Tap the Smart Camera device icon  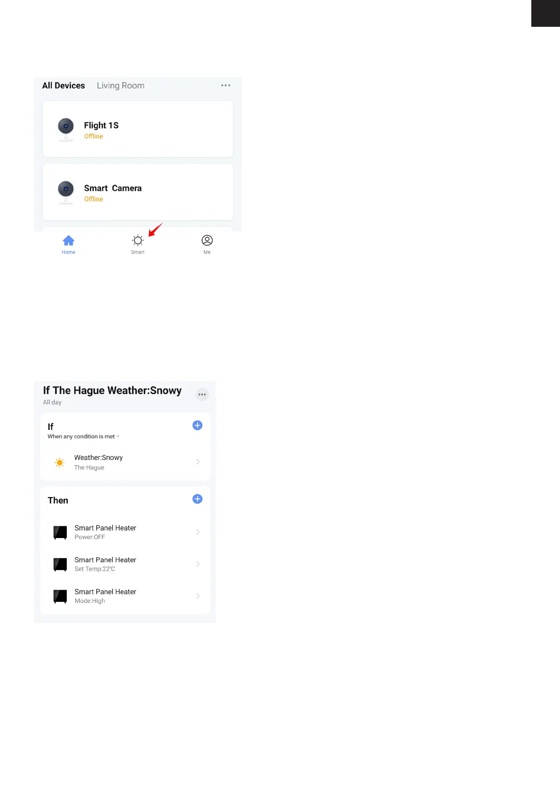pyautogui.click(x=66, y=192)
